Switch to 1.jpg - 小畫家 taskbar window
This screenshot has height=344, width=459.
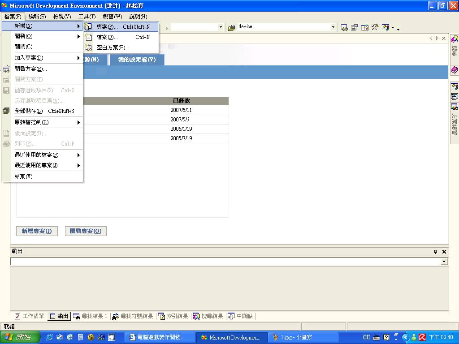tap(304, 338)
